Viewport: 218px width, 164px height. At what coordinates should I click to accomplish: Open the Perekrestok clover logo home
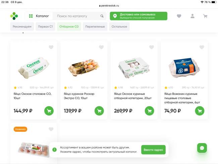click(14, 16)
